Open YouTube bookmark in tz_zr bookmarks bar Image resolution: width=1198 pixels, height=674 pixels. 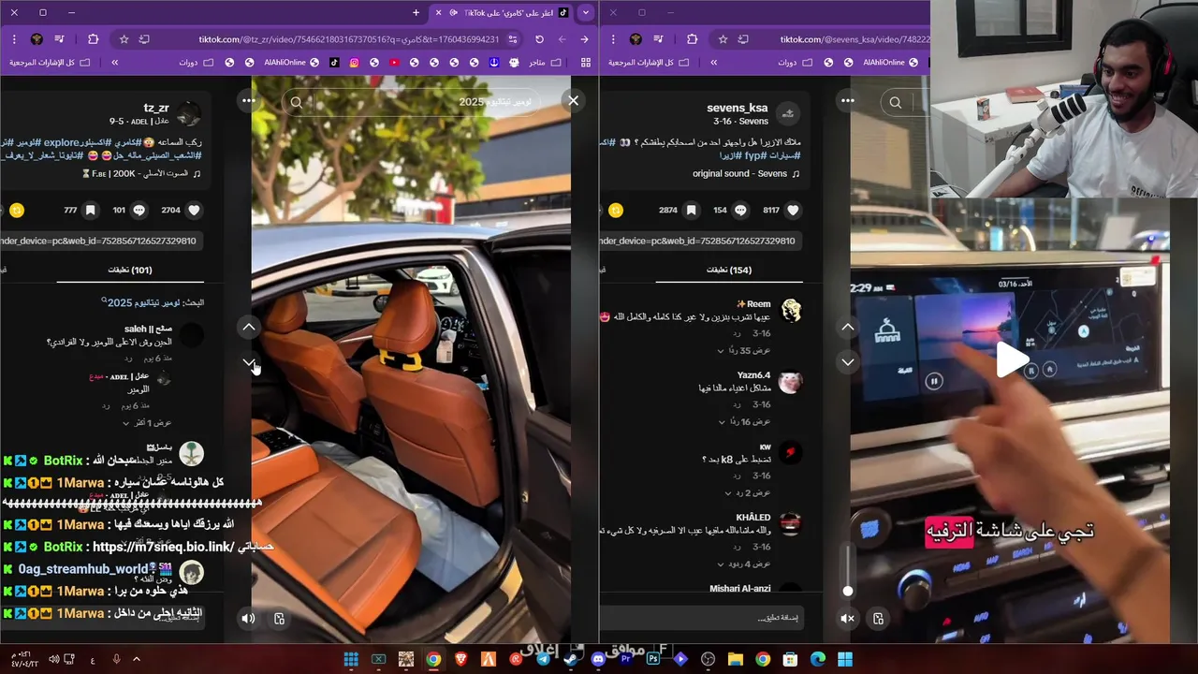click(394, 63)
